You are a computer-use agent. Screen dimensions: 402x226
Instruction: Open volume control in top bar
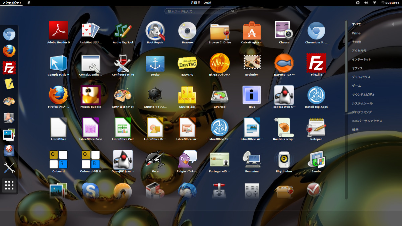[366, 3]
